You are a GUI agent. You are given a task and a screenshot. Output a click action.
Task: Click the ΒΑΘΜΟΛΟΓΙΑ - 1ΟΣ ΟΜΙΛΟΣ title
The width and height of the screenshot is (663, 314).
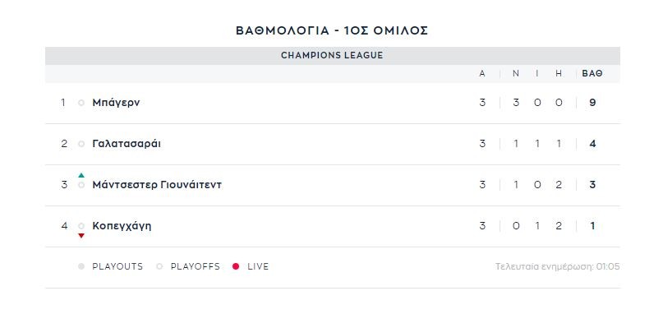(x=332, y=31)
